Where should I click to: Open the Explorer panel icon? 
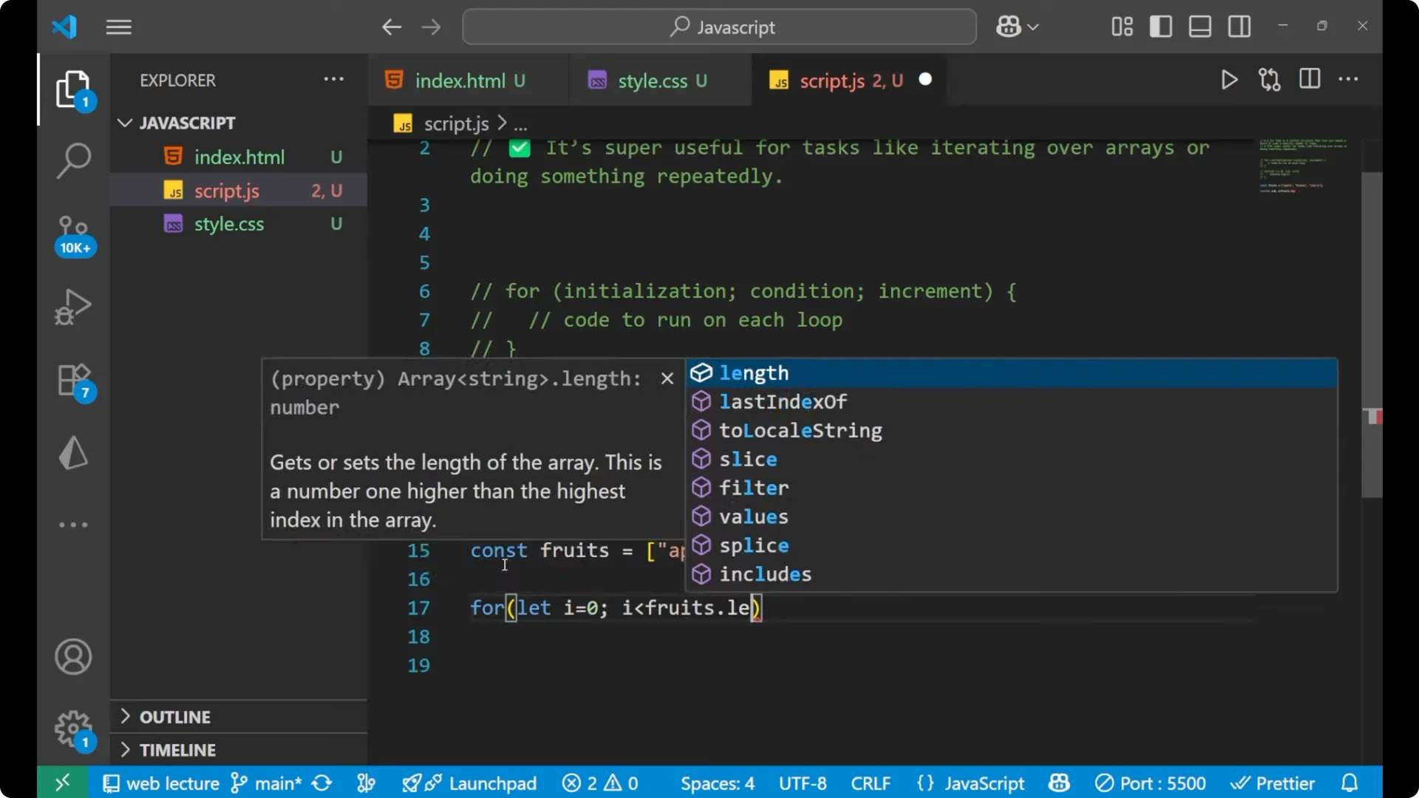73,89
